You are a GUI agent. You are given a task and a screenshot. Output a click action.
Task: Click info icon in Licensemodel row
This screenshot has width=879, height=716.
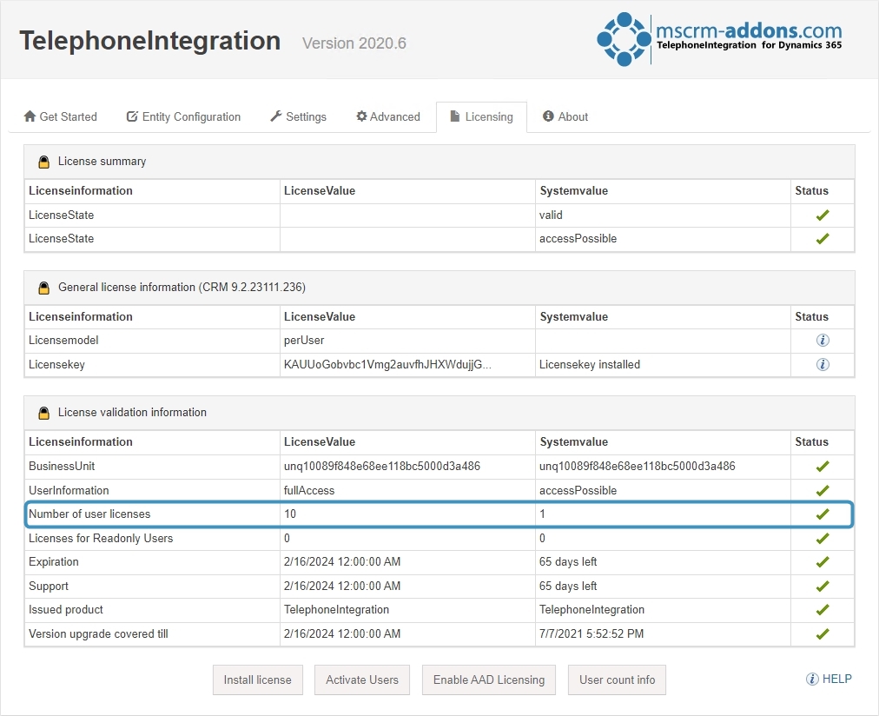[823, 341]
